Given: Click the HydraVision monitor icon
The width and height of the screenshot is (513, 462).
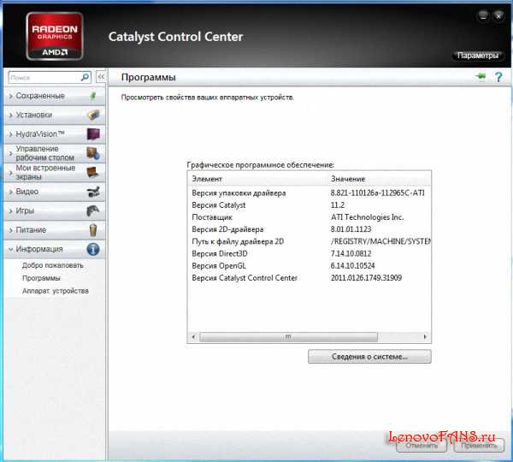Looking at the screenshot, I should pos(93,134).
